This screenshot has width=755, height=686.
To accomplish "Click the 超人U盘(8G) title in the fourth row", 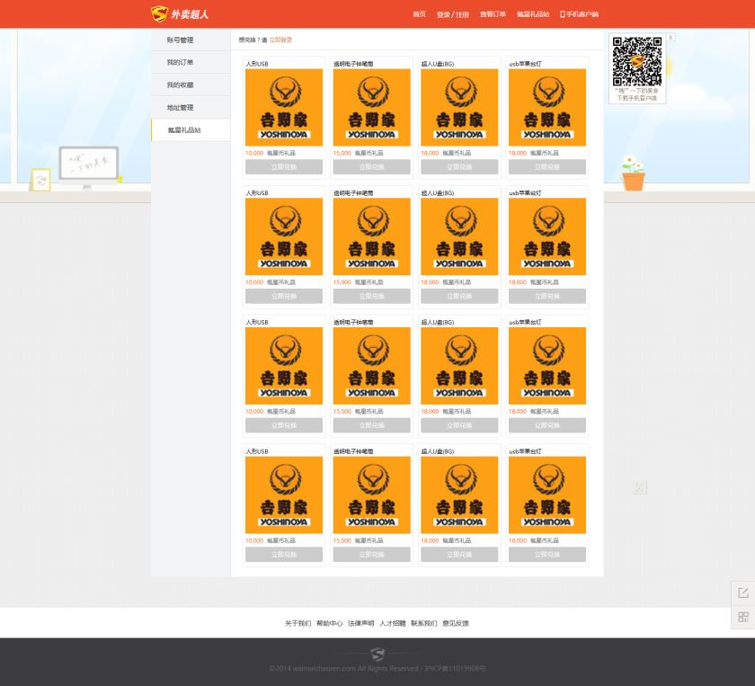I will click(438, 451).
